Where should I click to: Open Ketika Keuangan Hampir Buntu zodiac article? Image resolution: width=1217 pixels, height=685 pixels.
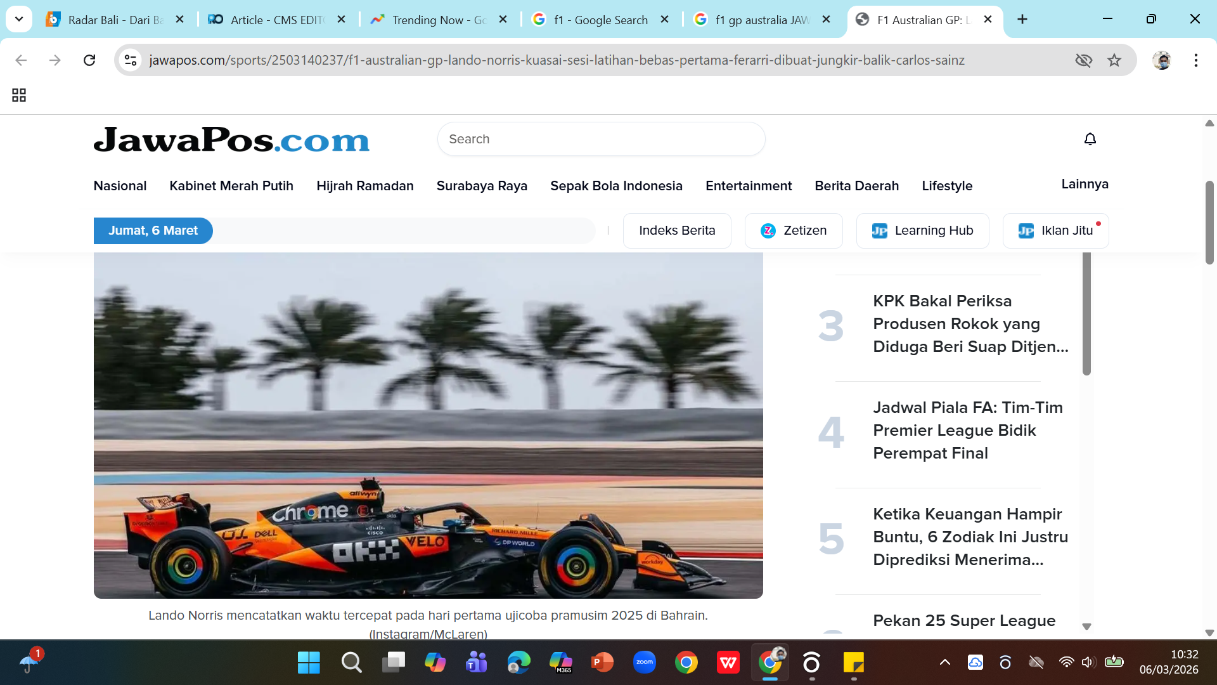click(970, 537)
